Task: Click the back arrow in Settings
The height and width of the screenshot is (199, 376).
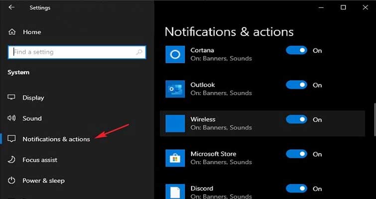Action: 11,7
